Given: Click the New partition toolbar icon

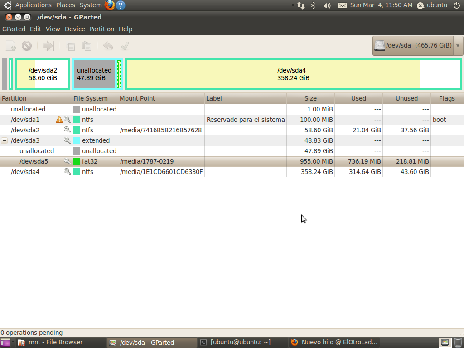Looking at the screenshot, I should coord(11,46).
